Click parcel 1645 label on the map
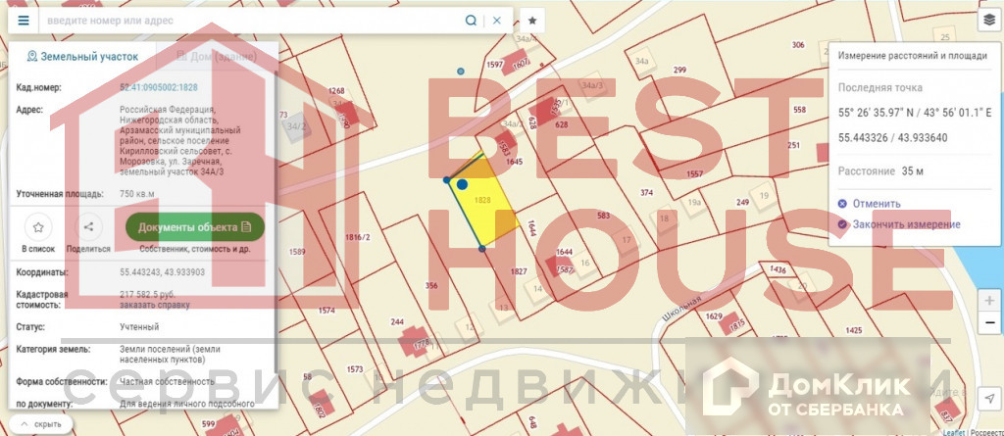Viewport: 1004px width, 436px height. [514, 162]
